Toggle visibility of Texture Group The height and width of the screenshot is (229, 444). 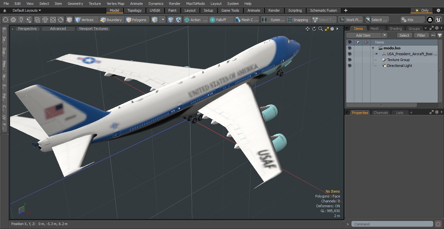click(x=349, y=60)
